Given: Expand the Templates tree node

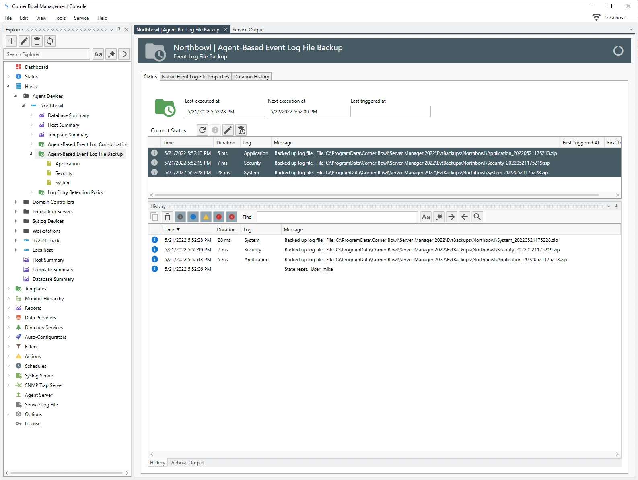Looking at the screenshot, I should click(8, 289).
